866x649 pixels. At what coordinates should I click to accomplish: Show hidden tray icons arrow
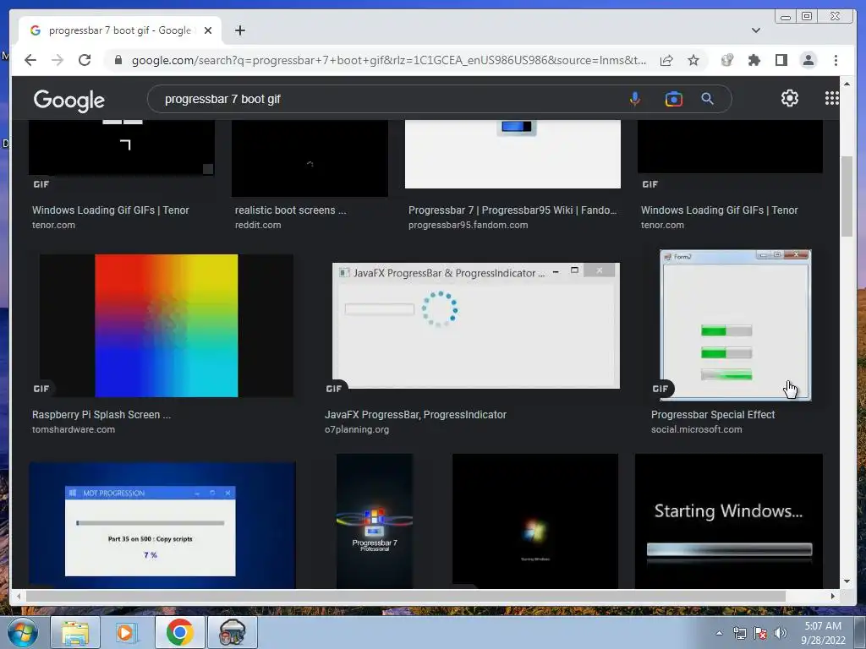point(719,633)
